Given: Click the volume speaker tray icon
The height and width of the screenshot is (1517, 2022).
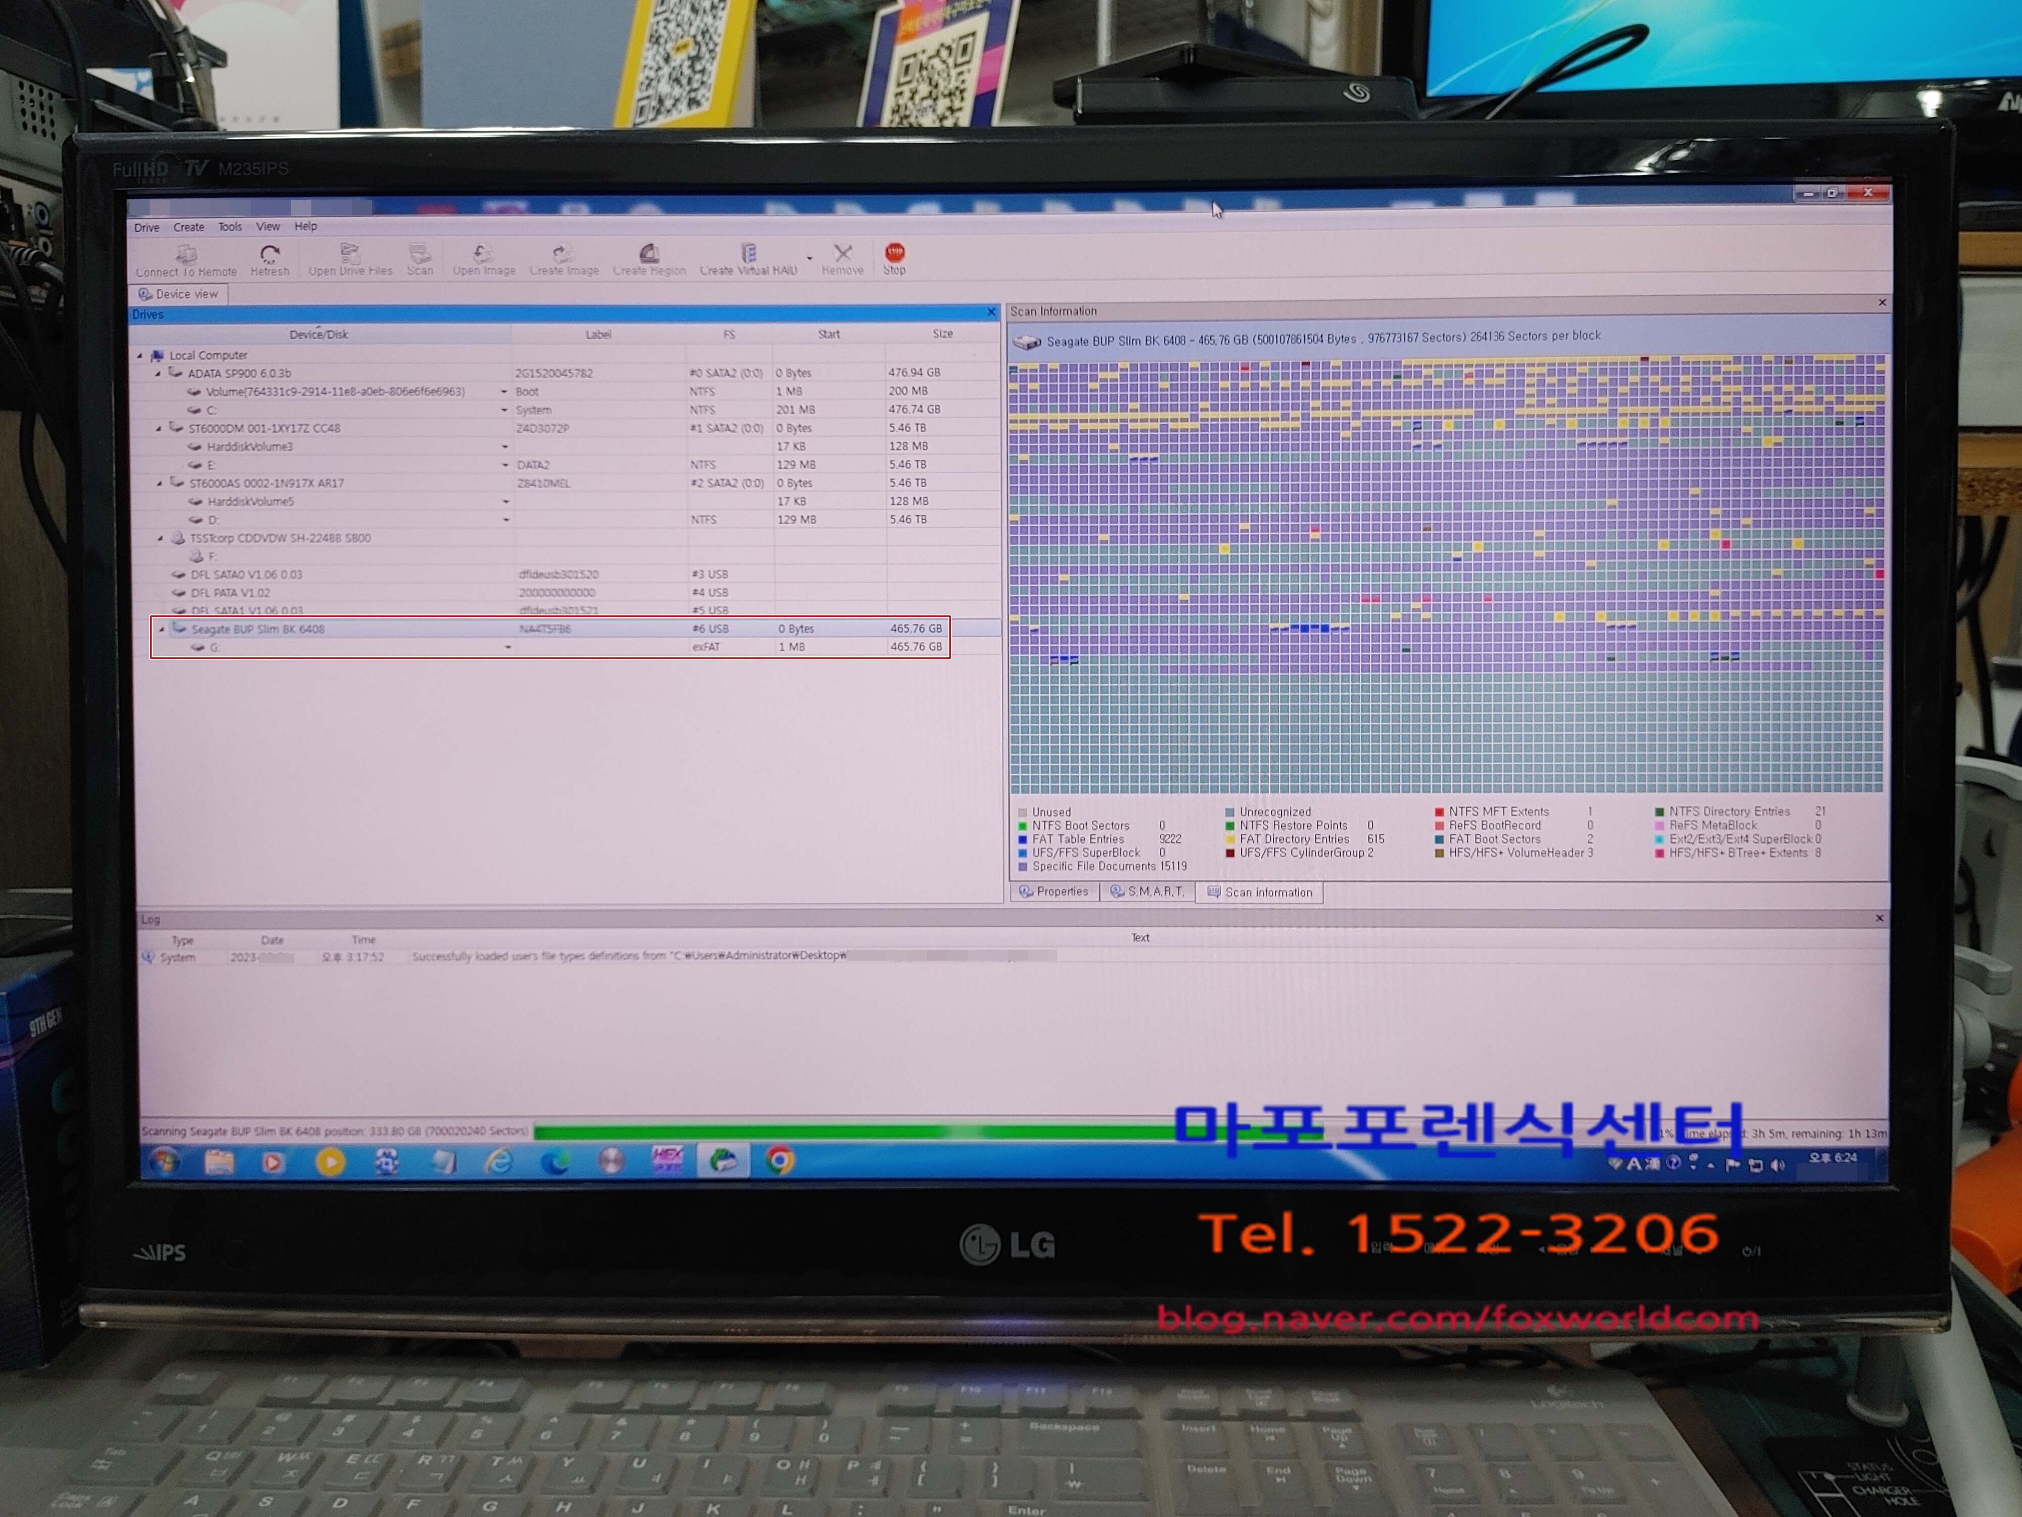Looking at the screenshot, I should click(x=1777, y=1165).
